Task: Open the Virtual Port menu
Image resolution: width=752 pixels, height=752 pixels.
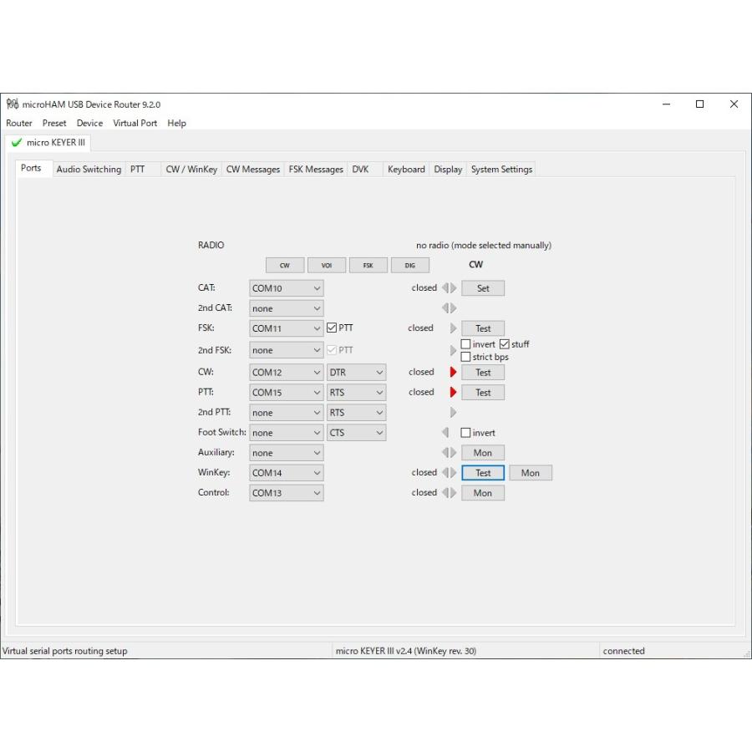Action: (x=135, y=123)
